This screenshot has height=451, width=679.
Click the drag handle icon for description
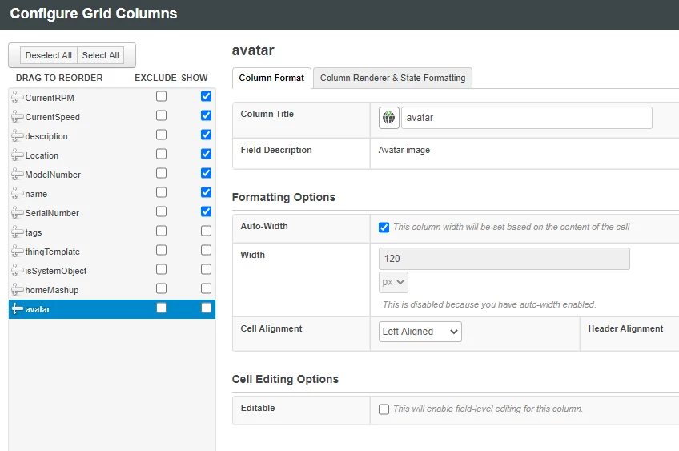pyautogui.click(x=18, y=136)
